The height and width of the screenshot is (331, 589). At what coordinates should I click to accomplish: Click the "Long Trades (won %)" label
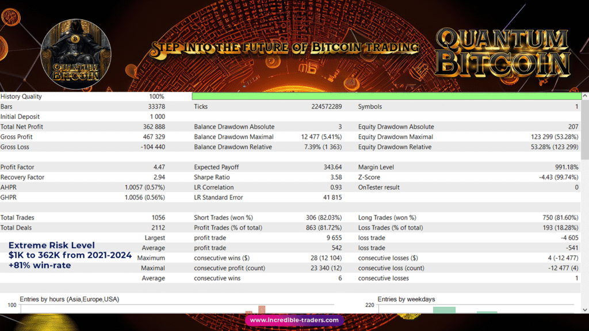tap(387, 218)
